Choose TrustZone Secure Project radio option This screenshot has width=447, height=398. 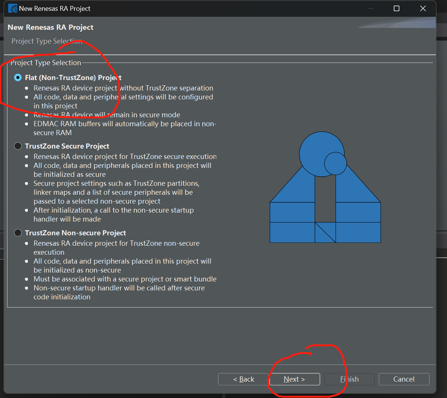(18, 146)
